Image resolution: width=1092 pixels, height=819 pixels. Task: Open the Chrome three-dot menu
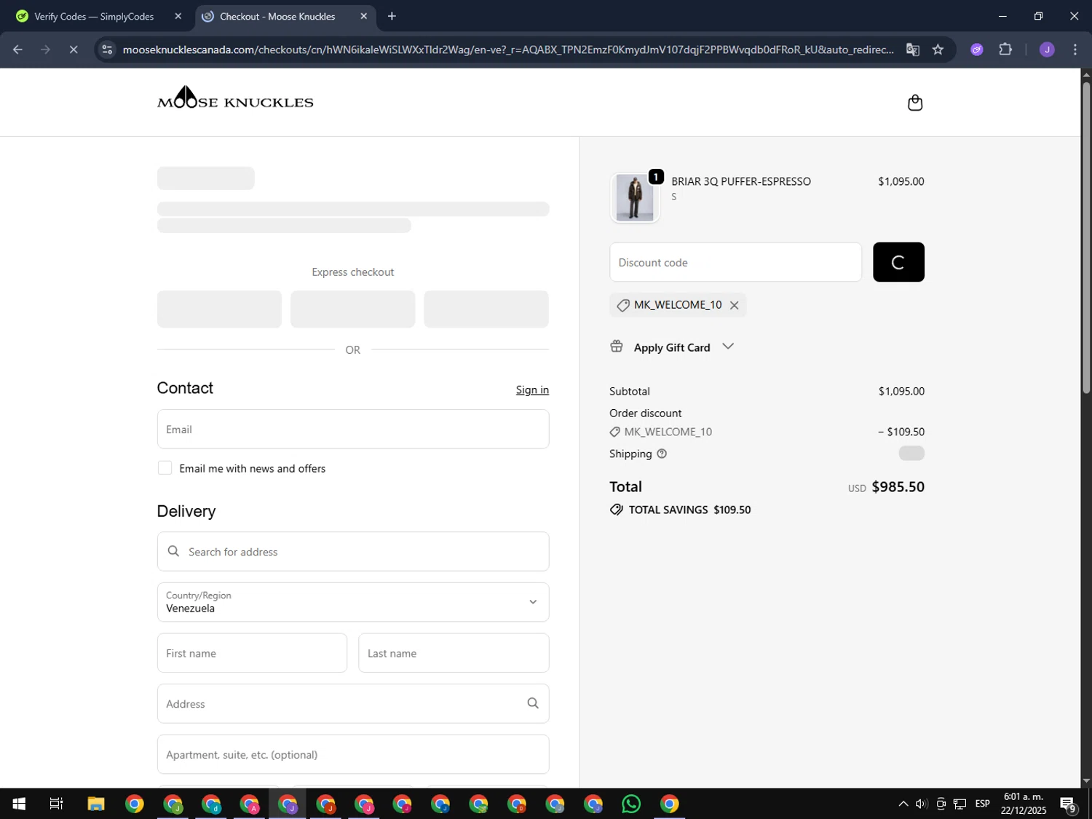(x=1075, y=50)
